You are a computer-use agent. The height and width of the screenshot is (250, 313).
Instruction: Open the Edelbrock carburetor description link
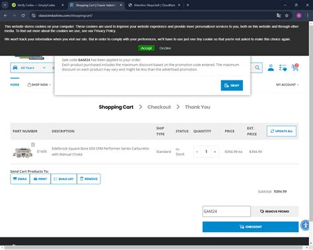click(x=100, y=151)
